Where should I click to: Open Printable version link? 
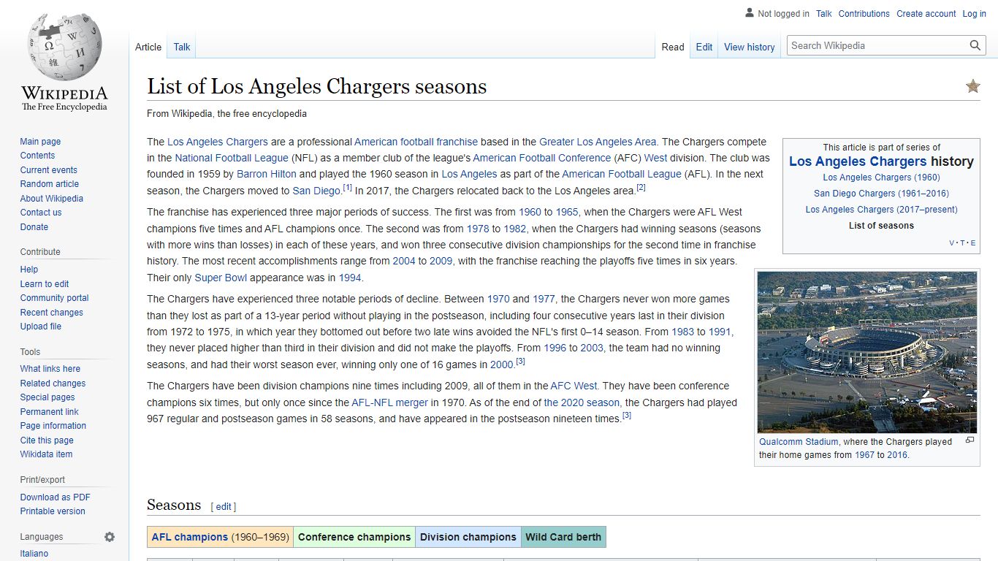point(53,511)
